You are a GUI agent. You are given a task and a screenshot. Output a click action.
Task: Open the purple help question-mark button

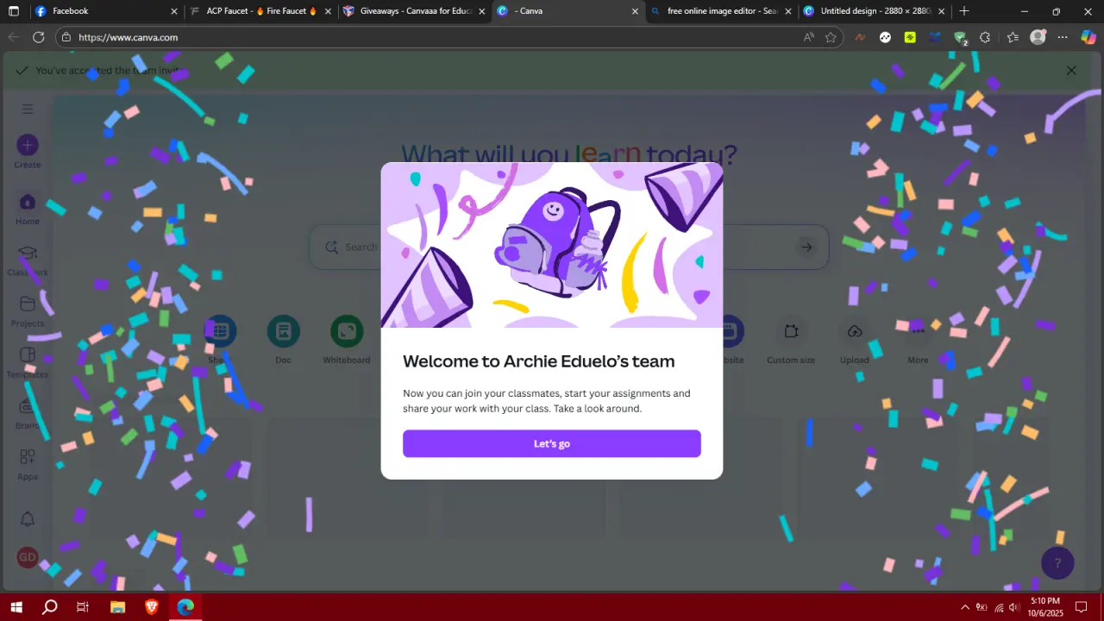(1057, 563)
